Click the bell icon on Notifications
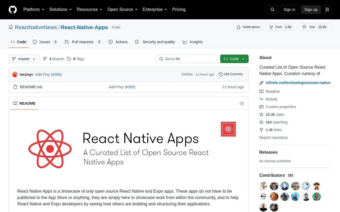Viewport: 340px width, 212px height. point(239,27)
